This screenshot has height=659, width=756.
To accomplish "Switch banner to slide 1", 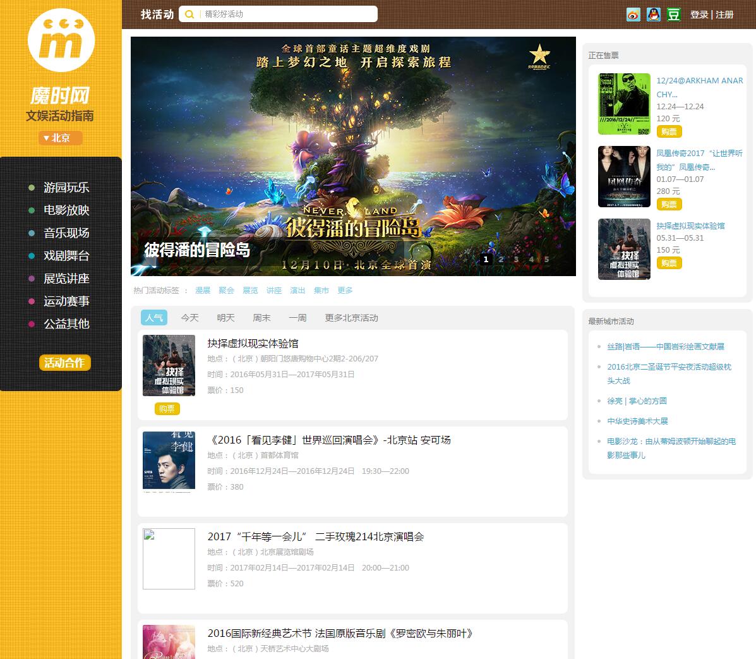I will [x=486, y=259].
